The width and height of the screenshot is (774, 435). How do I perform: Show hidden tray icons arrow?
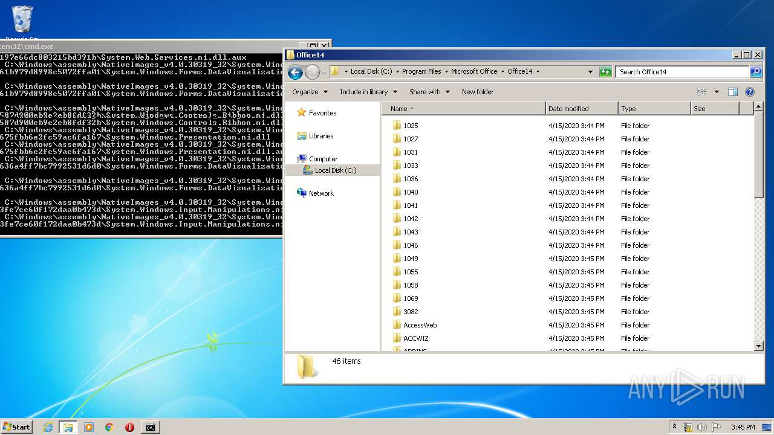coord(675,427)
